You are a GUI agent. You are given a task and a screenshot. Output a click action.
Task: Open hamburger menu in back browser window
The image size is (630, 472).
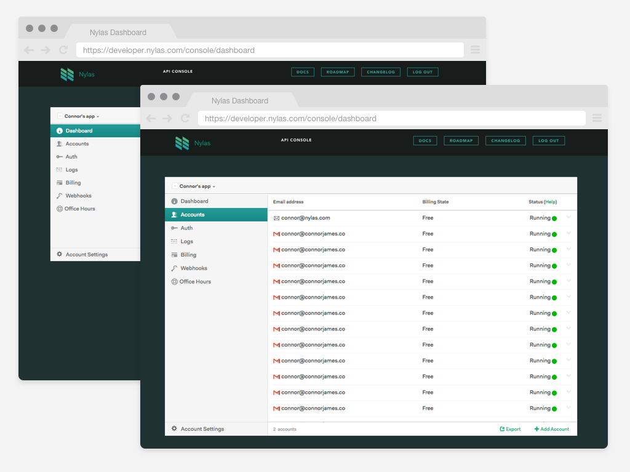476,49
